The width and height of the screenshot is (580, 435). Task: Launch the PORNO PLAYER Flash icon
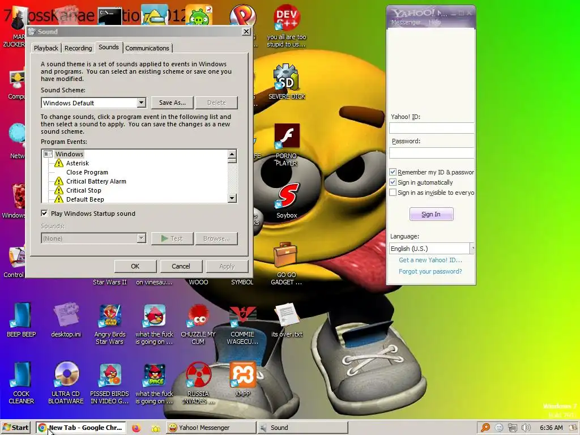(x=287, y=136)
